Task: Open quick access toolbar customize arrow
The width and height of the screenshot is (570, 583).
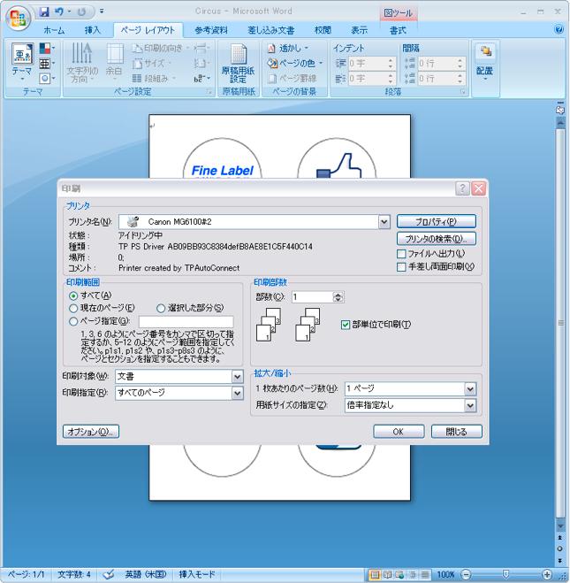Action: tap(102, 12)
